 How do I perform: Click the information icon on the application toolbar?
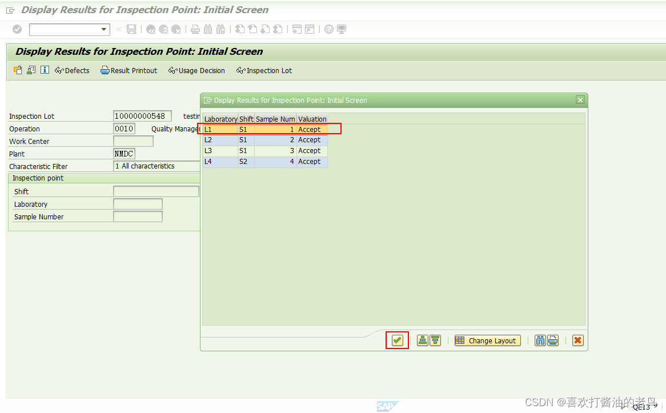(x=45, y=70)
